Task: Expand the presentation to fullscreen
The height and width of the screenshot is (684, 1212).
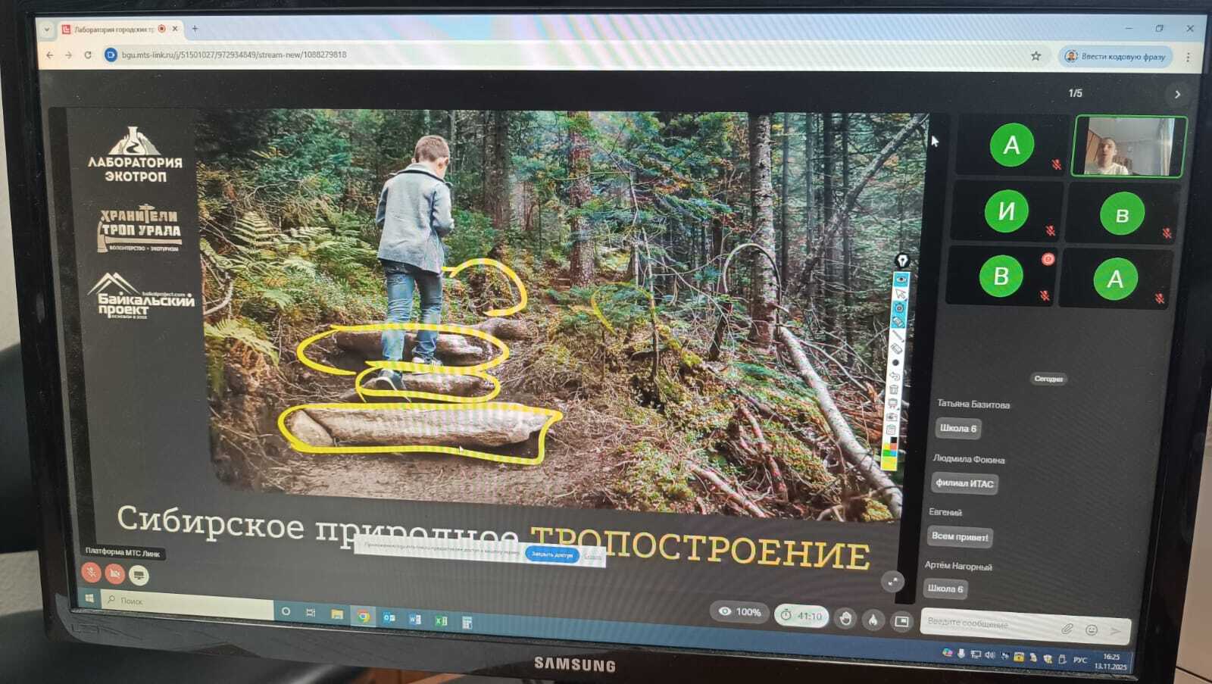Action: 893,582
